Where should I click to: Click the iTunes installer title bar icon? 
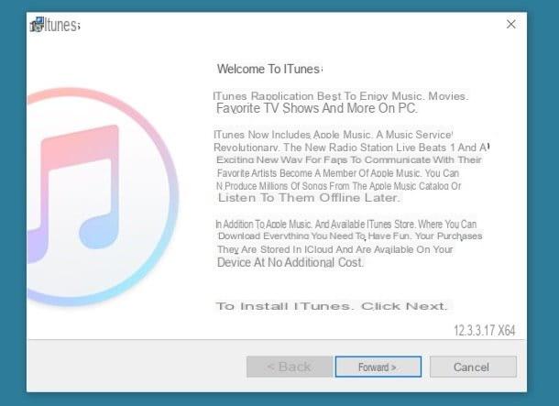(37, 24)
